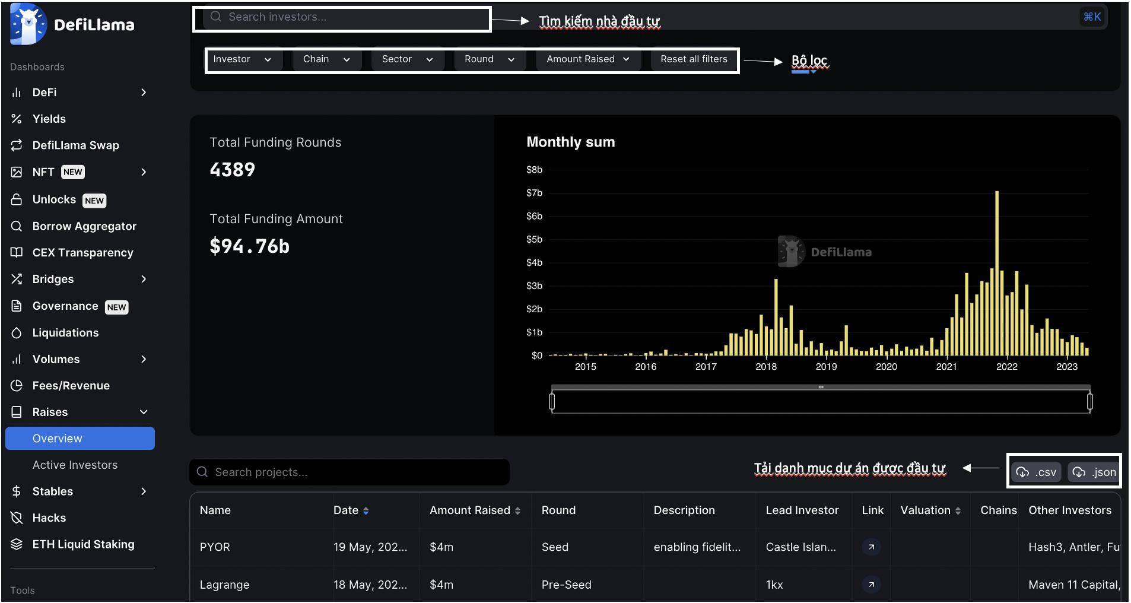
Task: Click the tallest bar in Monthly sum chart
Action: 997,273
